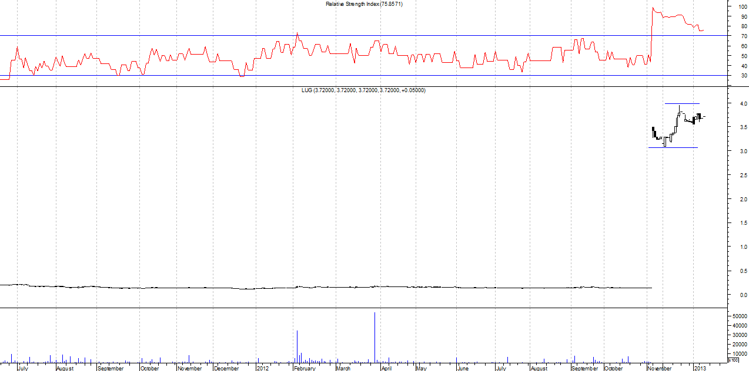Screen dimensions: 749x371
Task: Click the 2012 label on time axis
Action: (263, 368)
